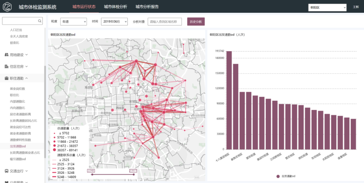Click the 交通出行 bus icon
The height and width of the screenshot is (183, 364).
(6, 171)
